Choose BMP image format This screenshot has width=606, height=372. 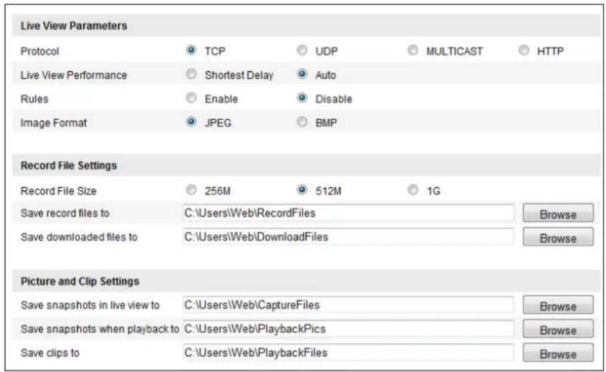[302, 122]
